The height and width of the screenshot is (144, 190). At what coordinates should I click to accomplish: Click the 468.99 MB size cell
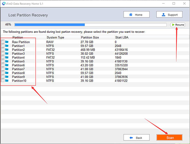click(88, 50)
